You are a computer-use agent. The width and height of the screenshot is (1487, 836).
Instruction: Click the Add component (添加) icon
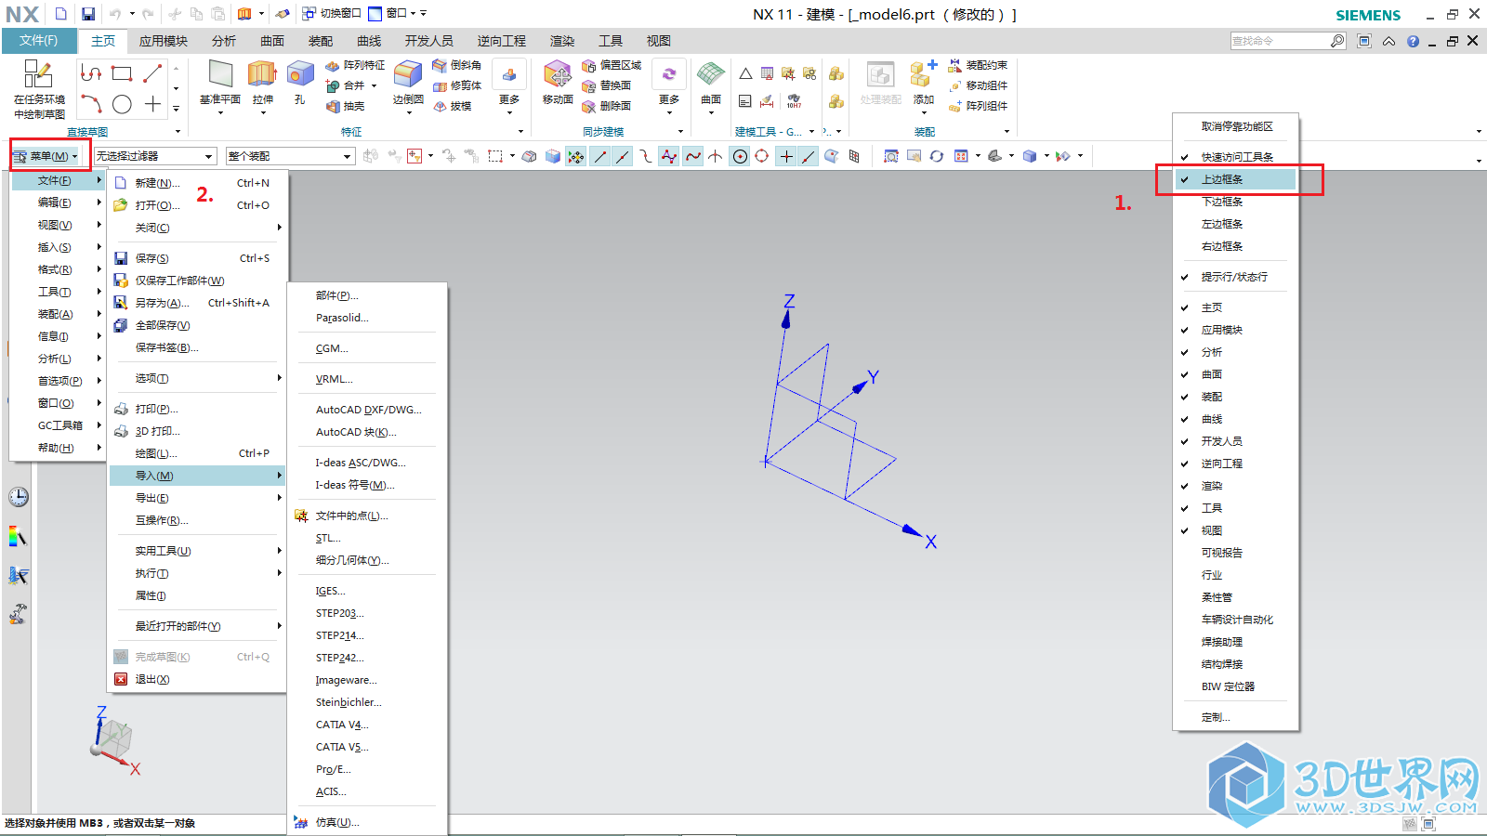[924, 74]
